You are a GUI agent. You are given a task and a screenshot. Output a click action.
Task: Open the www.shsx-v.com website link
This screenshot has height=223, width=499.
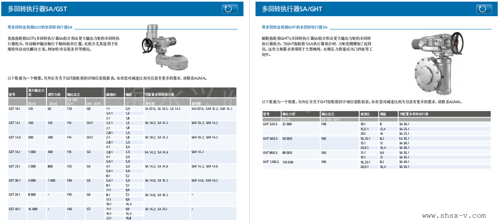pos(453,216)
